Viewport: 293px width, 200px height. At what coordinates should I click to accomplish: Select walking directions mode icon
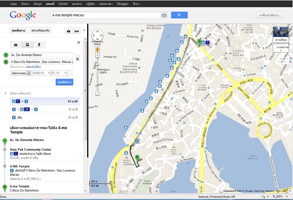pyautogui.click(x=39, y=45)
